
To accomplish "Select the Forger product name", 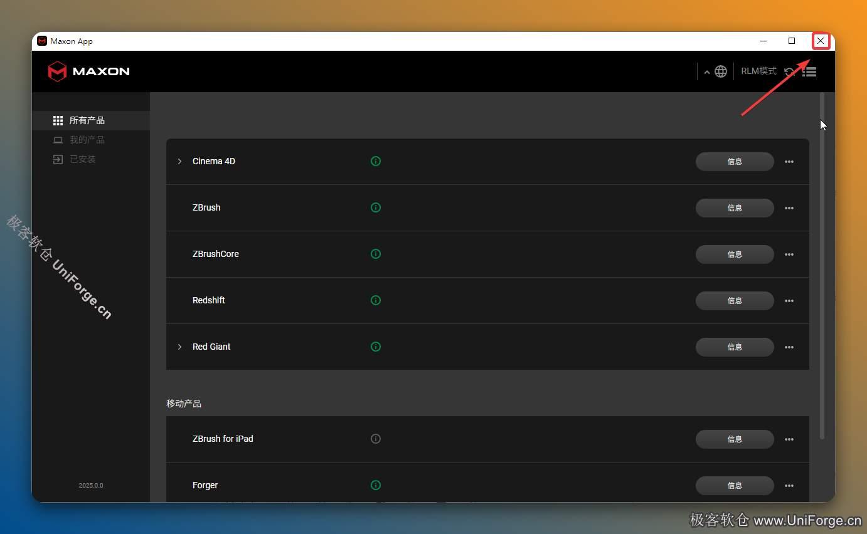I will point(205,485).
